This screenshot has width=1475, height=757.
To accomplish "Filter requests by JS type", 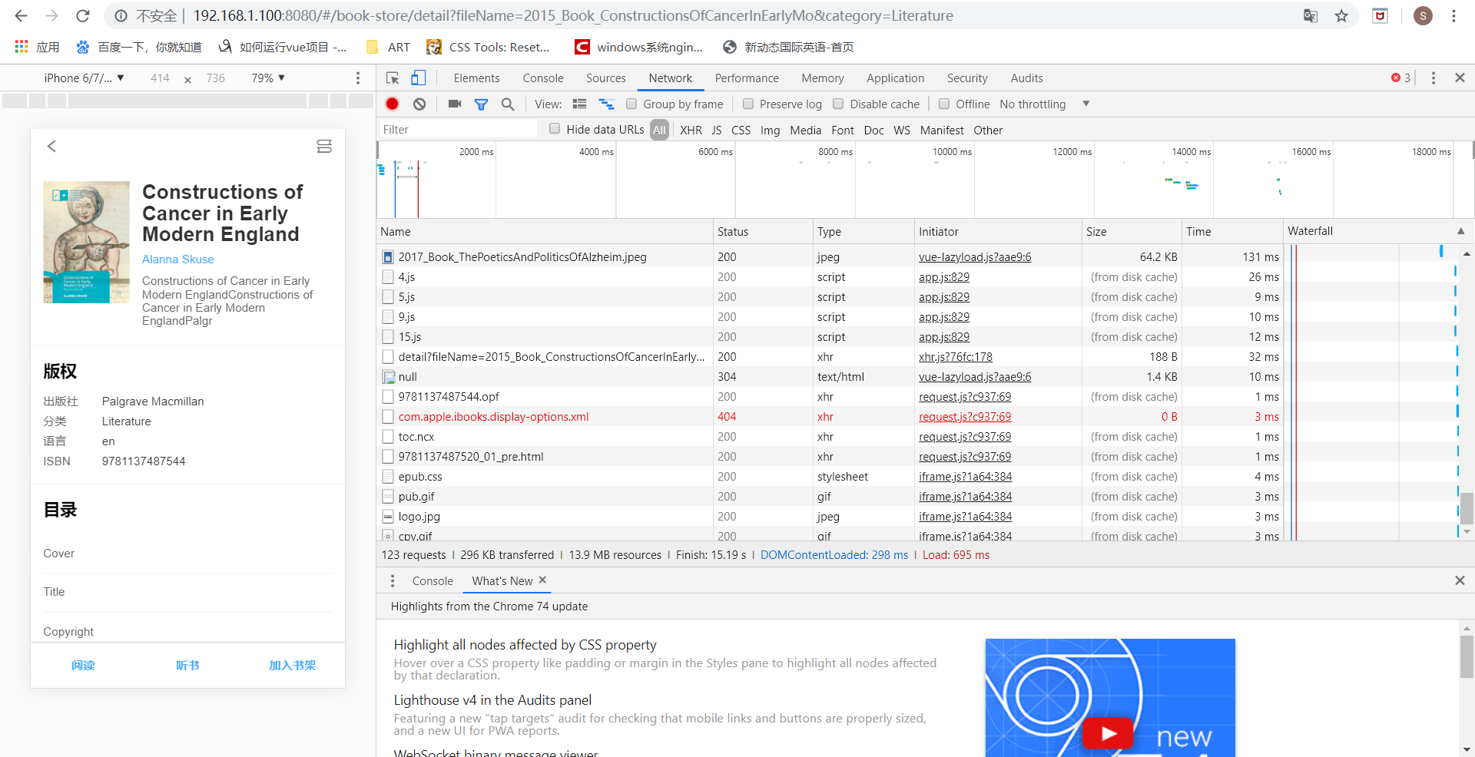I will click(717, 130).
